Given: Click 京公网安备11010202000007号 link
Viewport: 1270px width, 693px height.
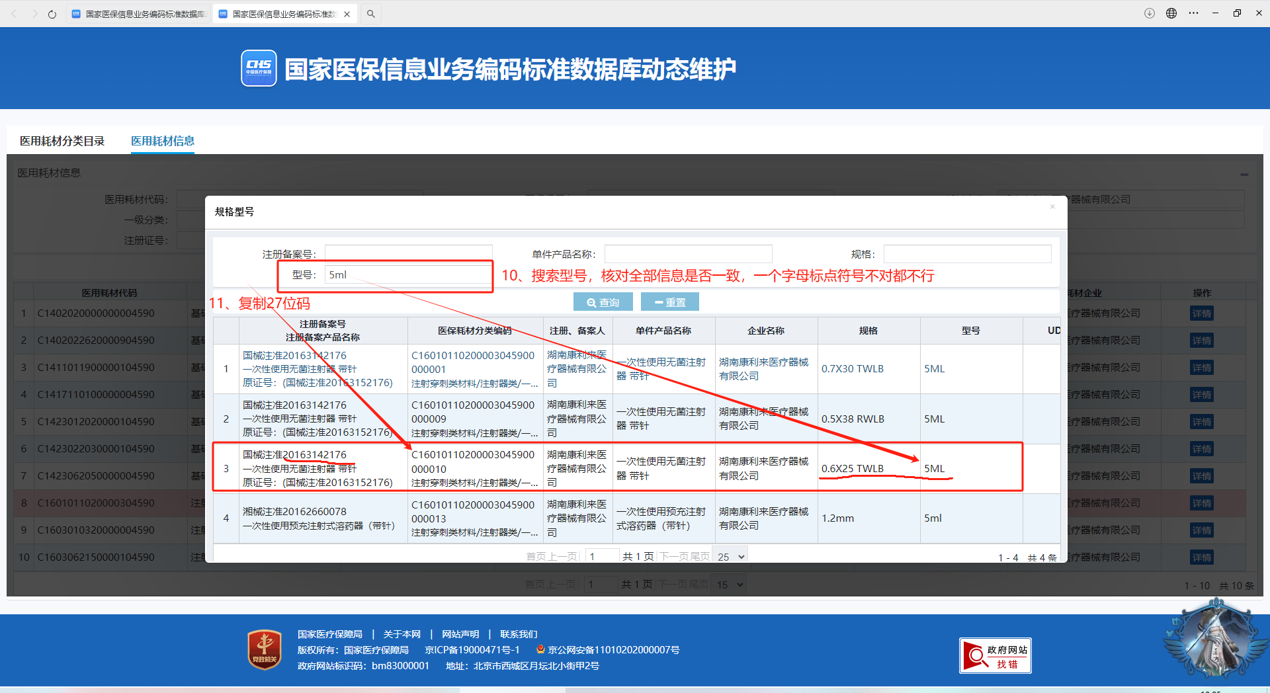Looking at the screenshot, I should (613, 650).
